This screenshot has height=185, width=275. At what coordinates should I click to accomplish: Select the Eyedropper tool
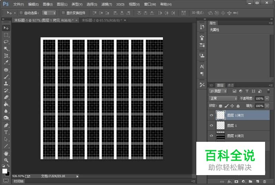(6, 63)
